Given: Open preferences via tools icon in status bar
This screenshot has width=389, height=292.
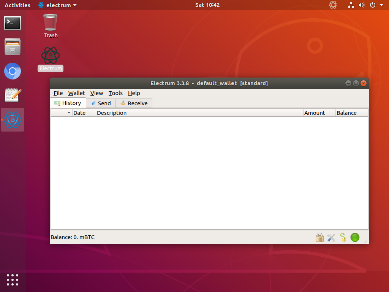Looking at the screenshot, I should pyautogui.click(x=331, y=238).
